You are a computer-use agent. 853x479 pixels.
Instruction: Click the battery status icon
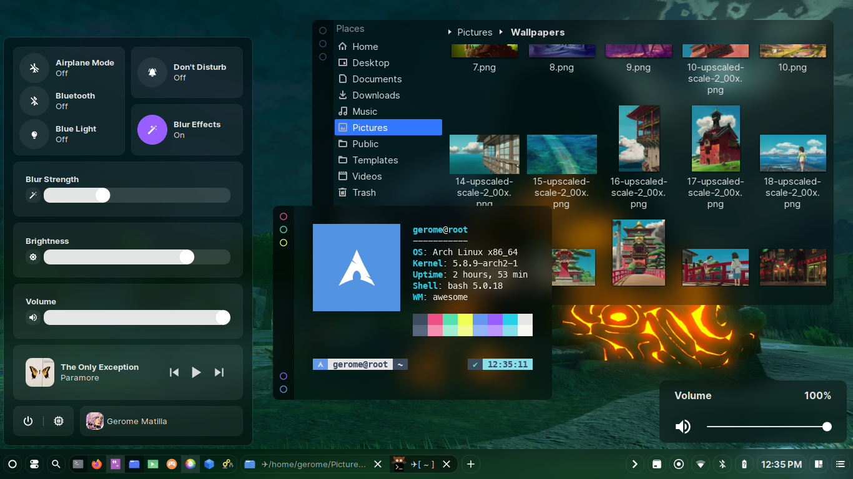pyautogui.click(x=744, y=464)
